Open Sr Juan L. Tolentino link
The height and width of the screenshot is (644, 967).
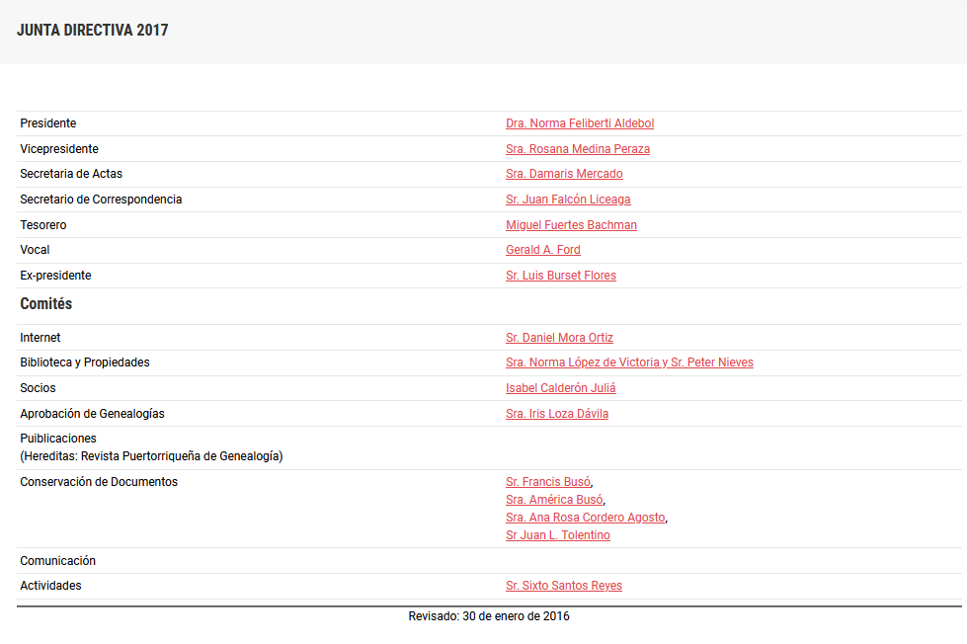pos(558,535)
